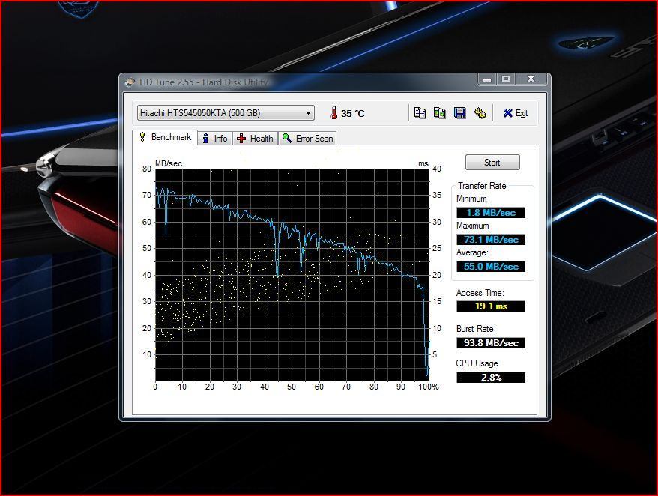The image size is (658, 496).
Task: Click the HD Tune title bar app icon
Action: [x=129, y=82]
